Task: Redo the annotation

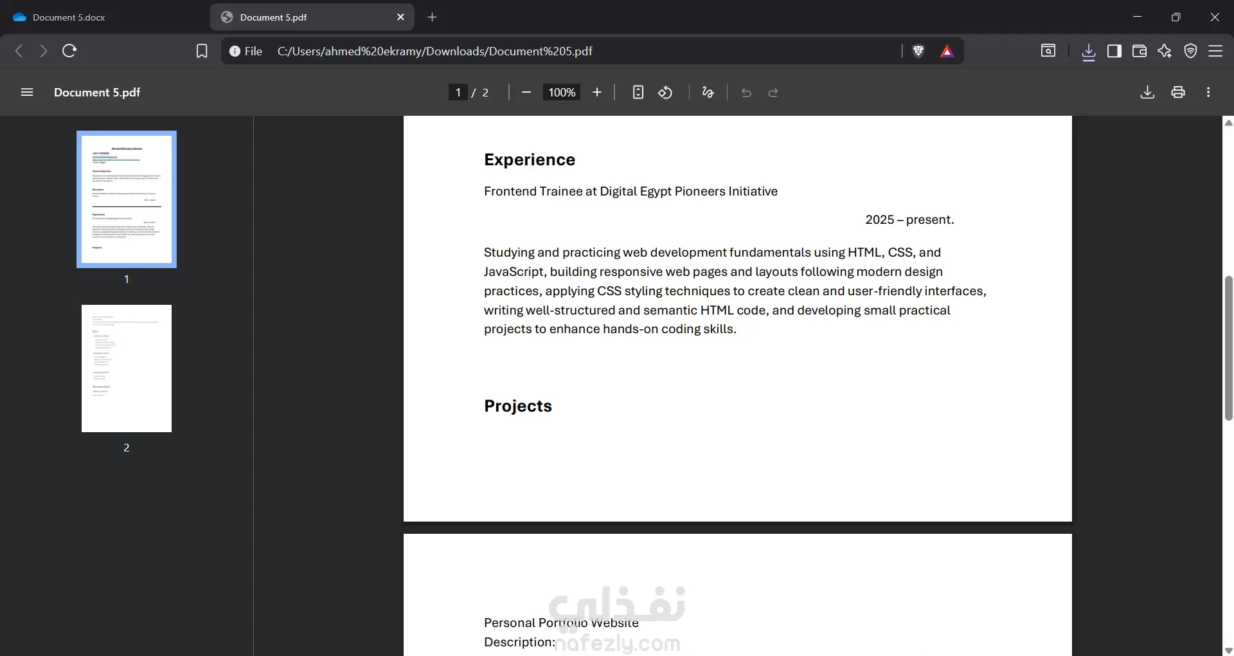Action: [x=773, y=93]
